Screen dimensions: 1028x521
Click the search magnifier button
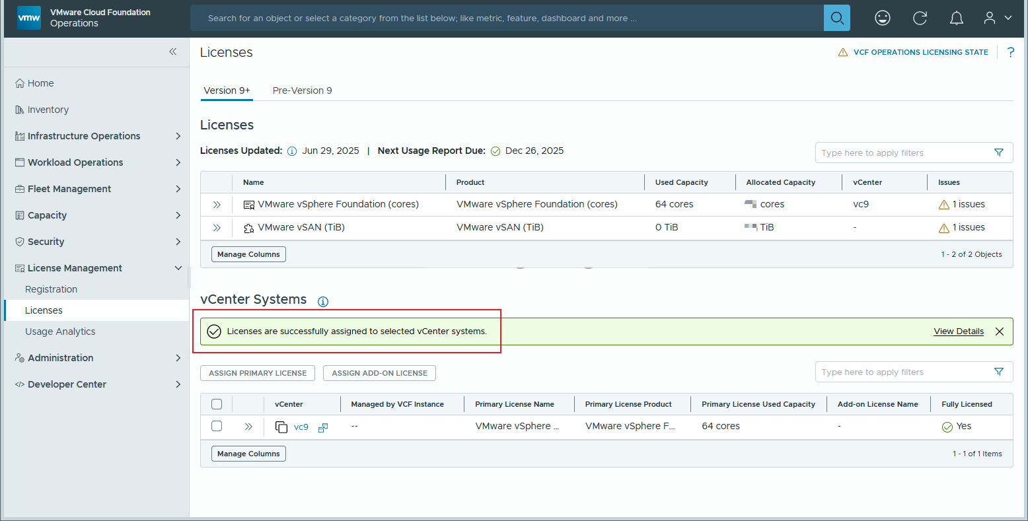pyautogui.click(x=836, y=18)
